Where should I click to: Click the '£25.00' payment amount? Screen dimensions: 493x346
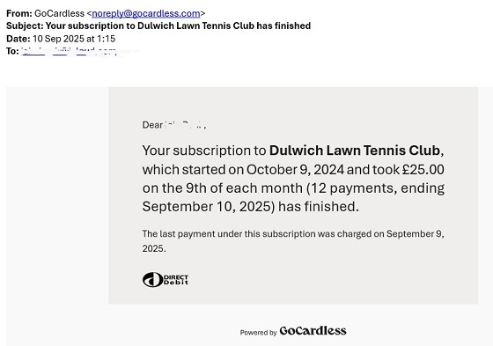pos(423,170)
